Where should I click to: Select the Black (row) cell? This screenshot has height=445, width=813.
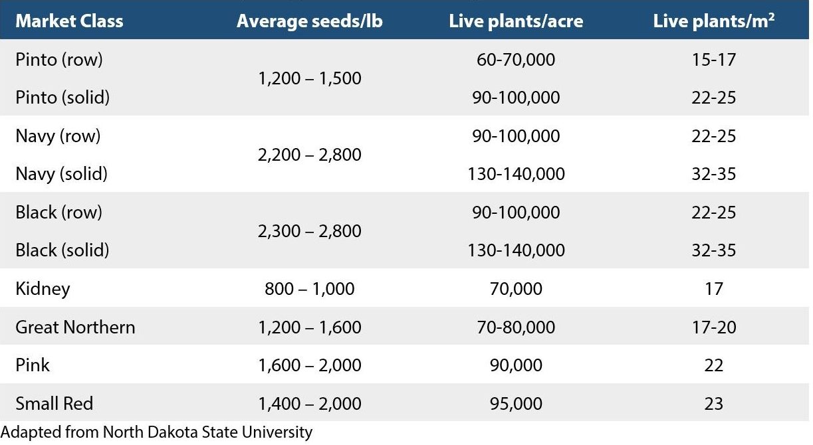click(59, 213)
